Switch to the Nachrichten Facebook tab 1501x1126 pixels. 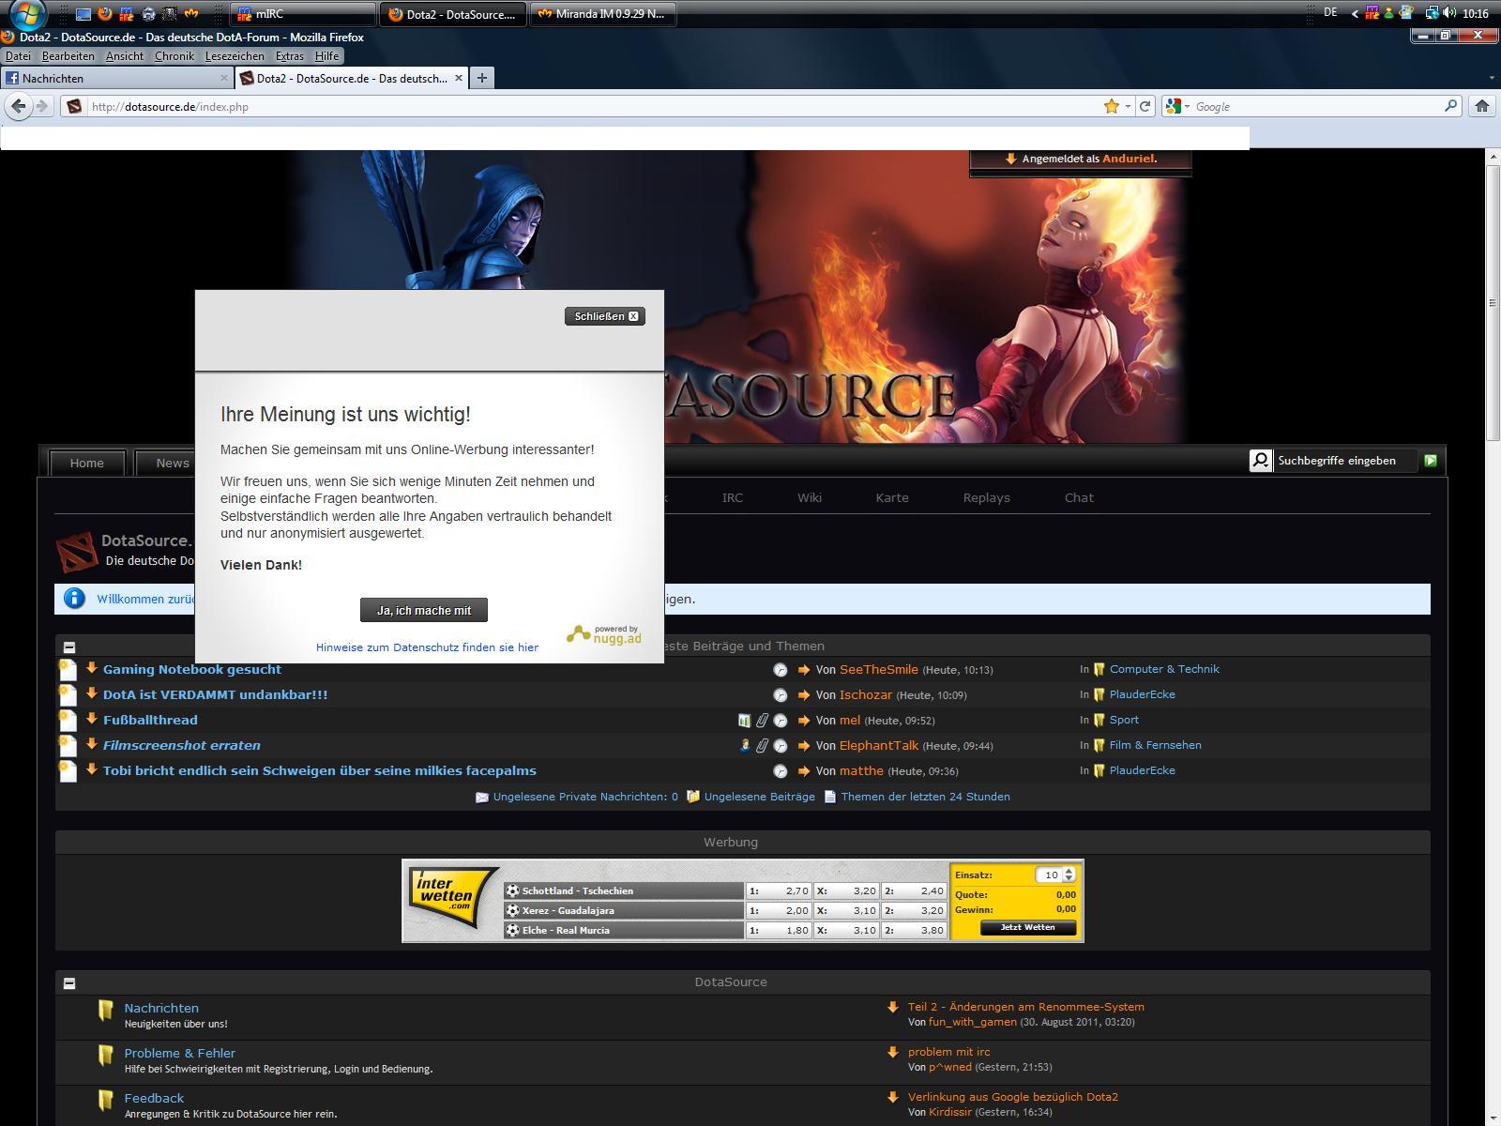[x=113, y=78]
